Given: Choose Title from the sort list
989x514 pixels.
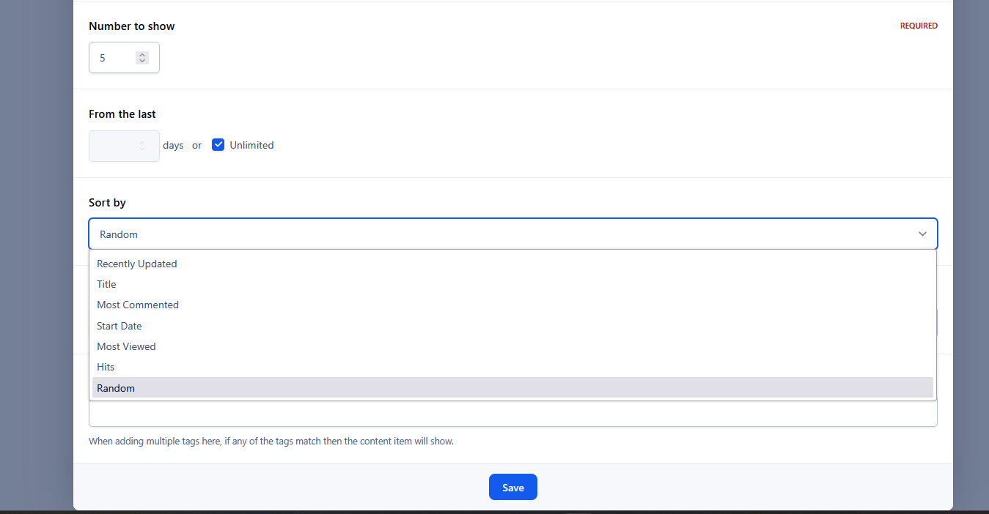Looking at the screenshot, I should tap(512, 284).
